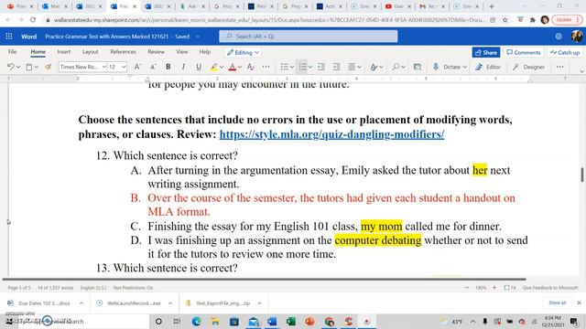Toggle bold formatting
Image resolution: width=586 pixels, height=329 pixels.
pos(168,67)
